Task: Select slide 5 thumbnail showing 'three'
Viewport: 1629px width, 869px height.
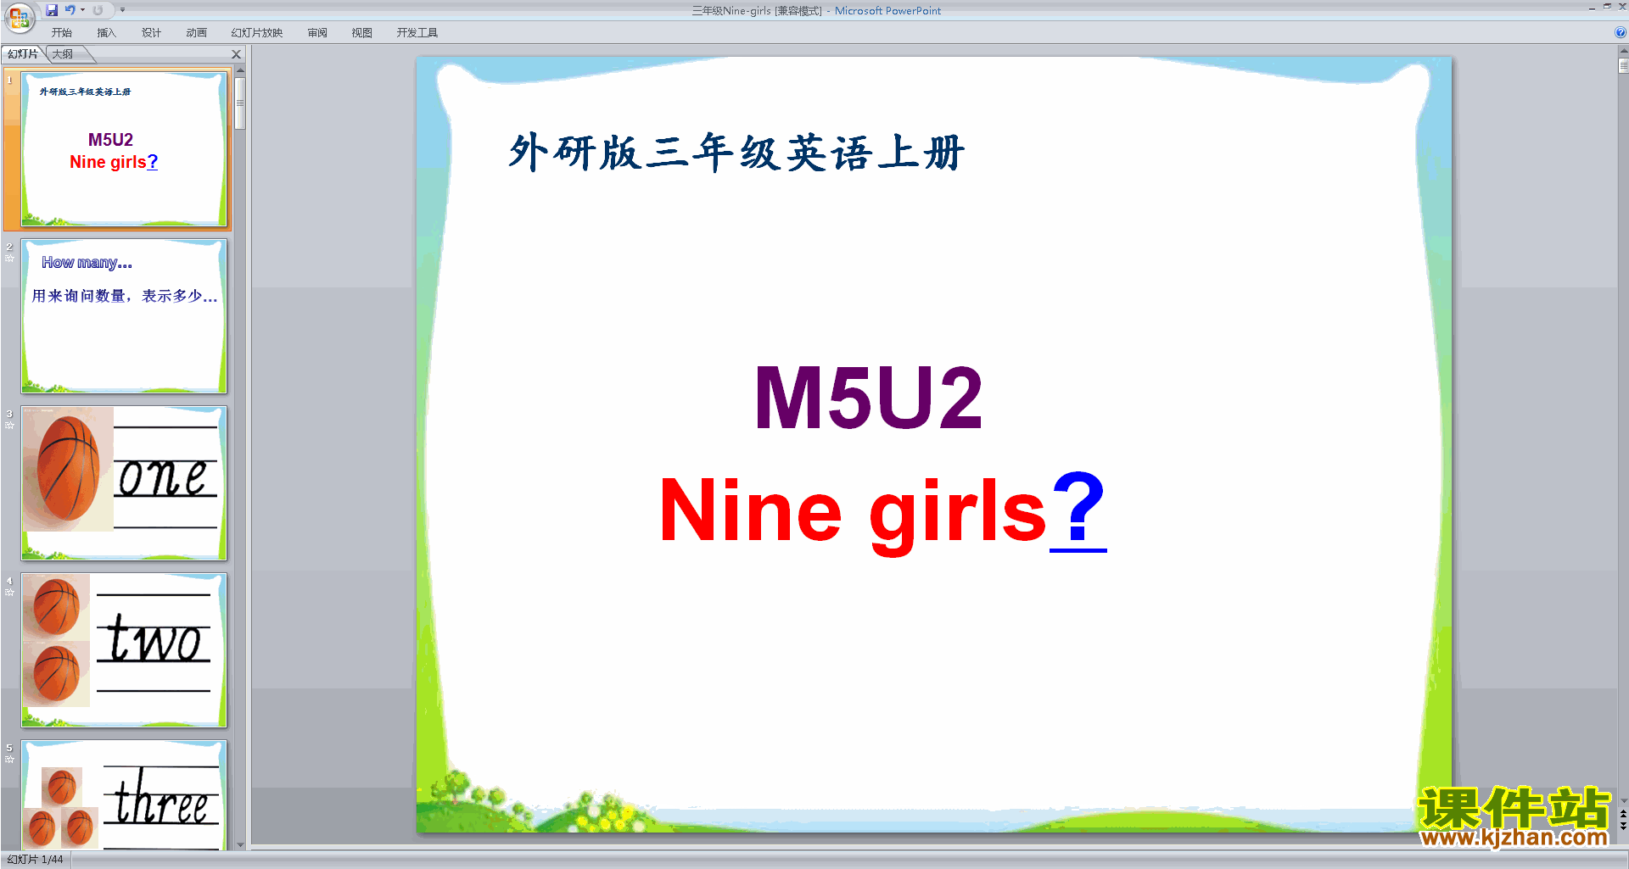Action: point(124,795)
